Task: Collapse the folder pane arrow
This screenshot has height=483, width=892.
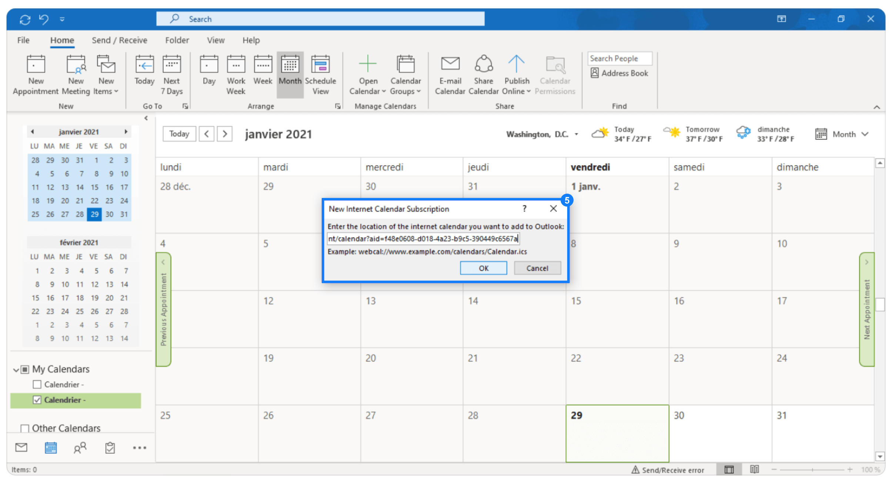Action: [x=146, y=118]
